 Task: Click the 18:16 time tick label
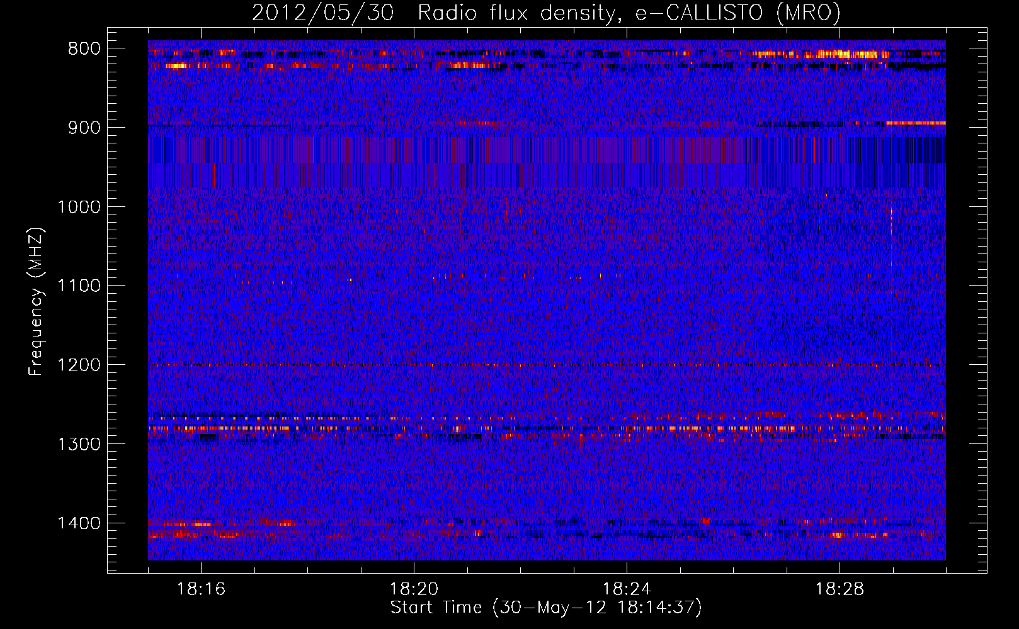(x=201, y=589)
